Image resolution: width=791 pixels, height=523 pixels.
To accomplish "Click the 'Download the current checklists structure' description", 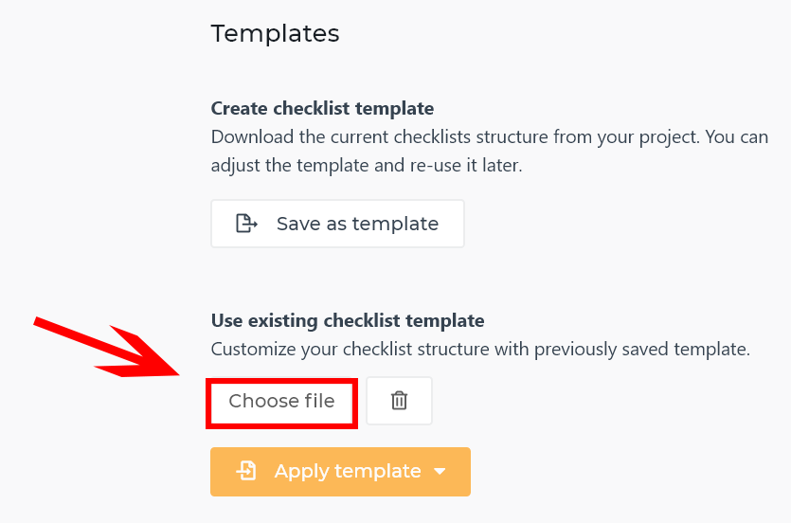I will [x=490, y=151].
